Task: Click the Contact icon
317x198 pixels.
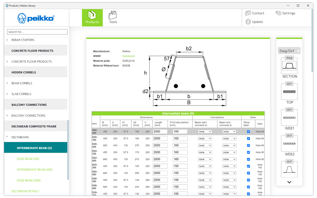Action: coord(248,13)
